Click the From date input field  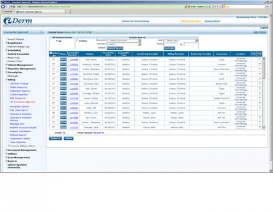coord(171,44)
